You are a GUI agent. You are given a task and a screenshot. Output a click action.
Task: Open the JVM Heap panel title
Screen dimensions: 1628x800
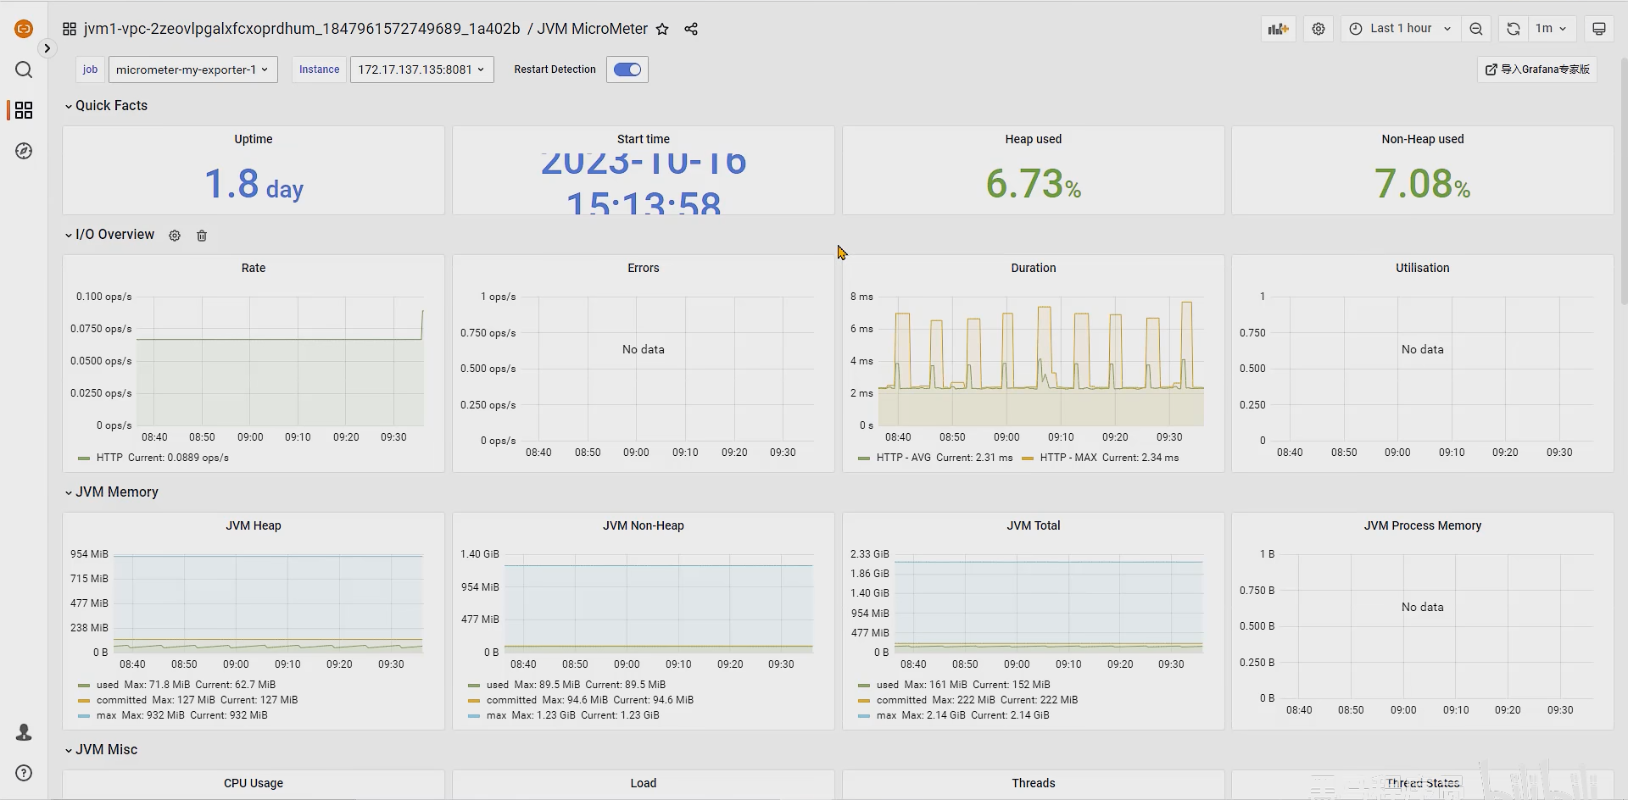pyautogui.click(x=254, y=525)
